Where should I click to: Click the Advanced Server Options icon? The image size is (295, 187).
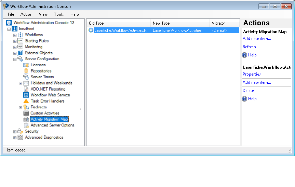[x=26, y=125]
